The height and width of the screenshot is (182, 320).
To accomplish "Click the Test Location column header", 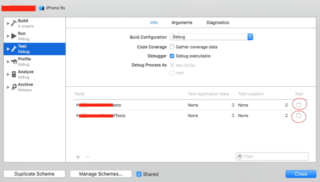I will (x=251, y=94).
